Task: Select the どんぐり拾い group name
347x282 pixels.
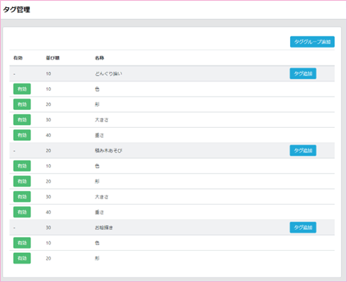Action: click(109, 73)
